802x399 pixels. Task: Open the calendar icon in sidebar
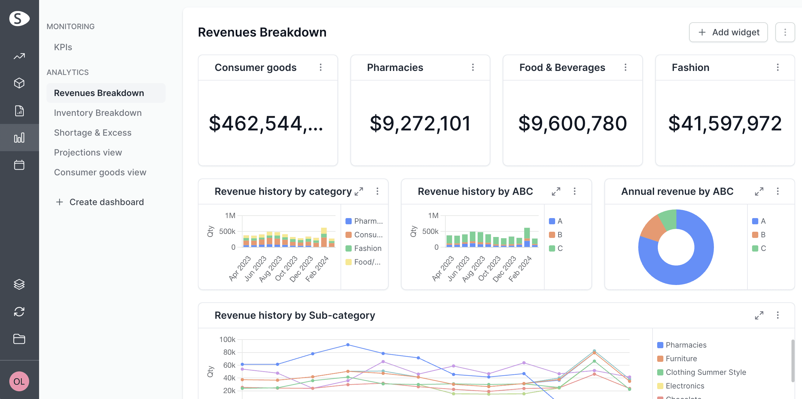click(19, 165)
